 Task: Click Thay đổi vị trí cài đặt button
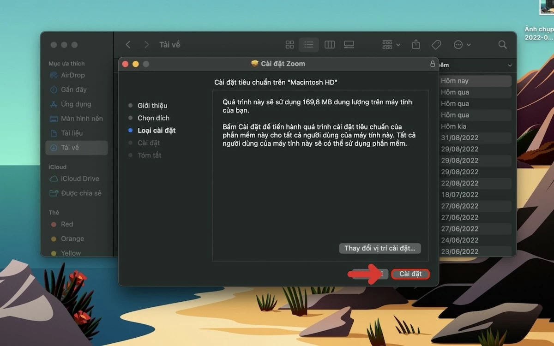pos(379,248)
